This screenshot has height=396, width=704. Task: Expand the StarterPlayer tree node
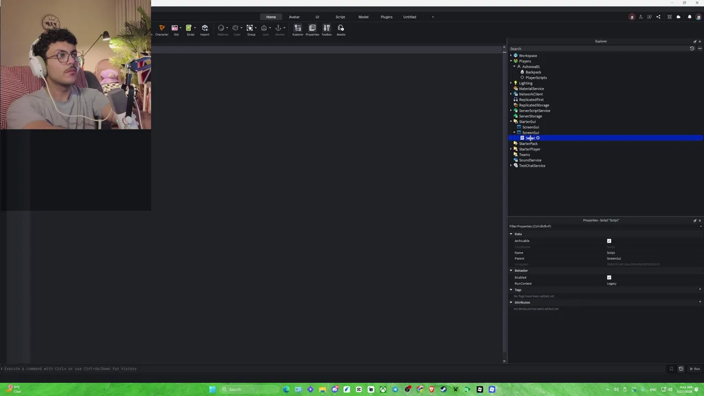[x=511, y=149]
